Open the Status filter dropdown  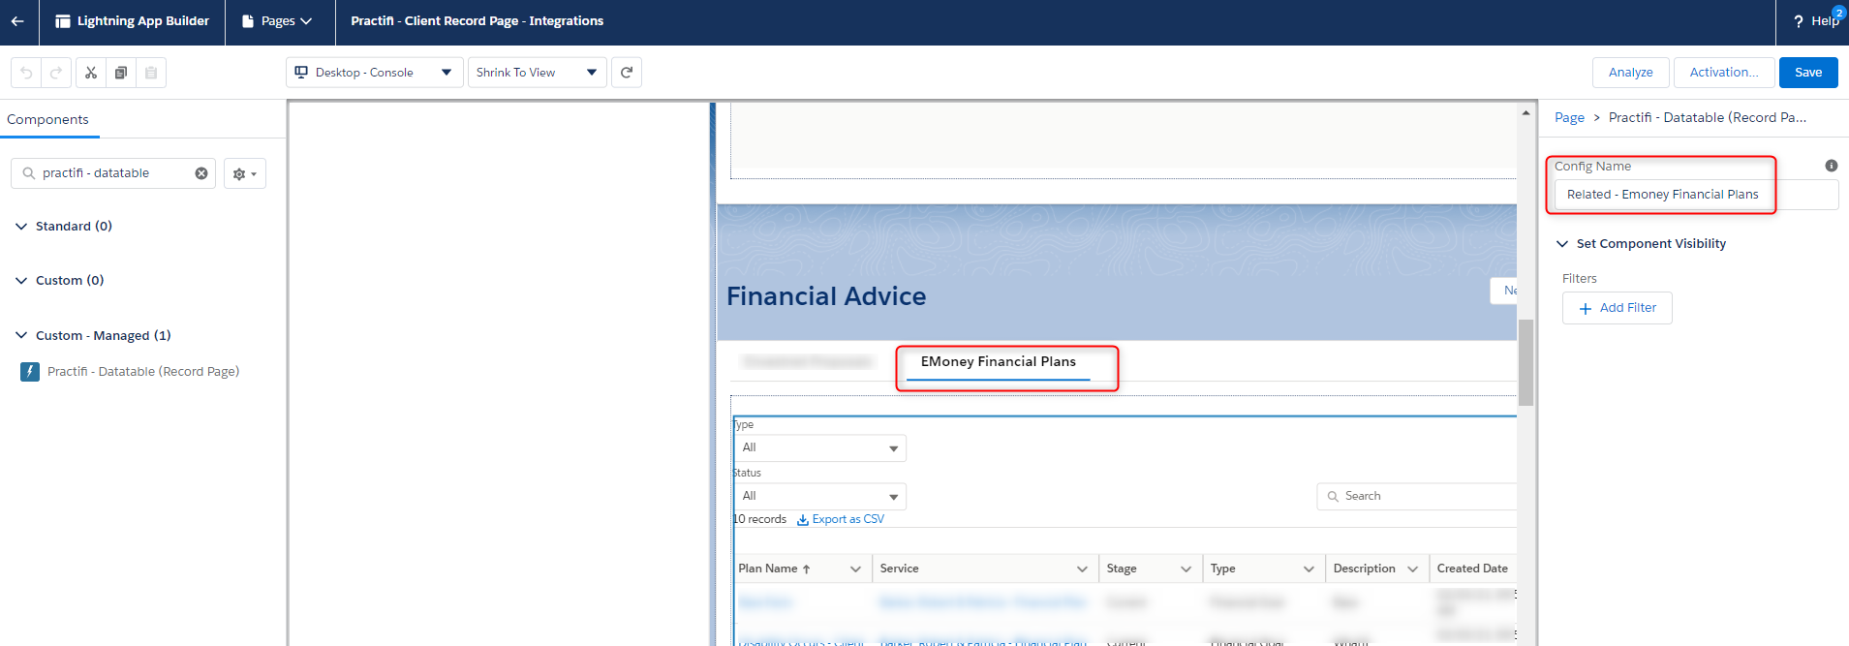pos(819,496)
